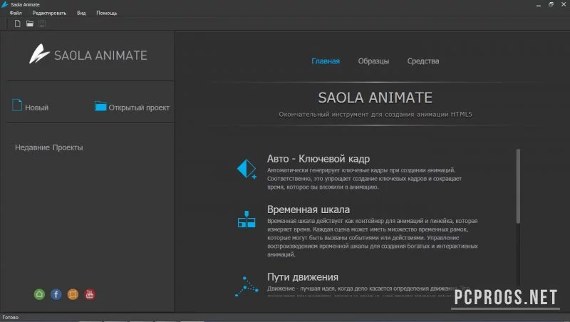The height and width of the screenshot is (322, 570).
Task: Click the SAOLA ANIMATE main title
Action: (375, 98)
